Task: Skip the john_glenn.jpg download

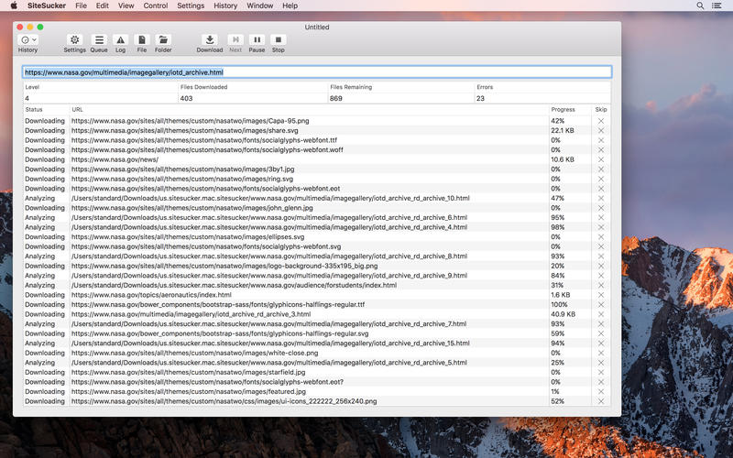Action: click(601, 208)
